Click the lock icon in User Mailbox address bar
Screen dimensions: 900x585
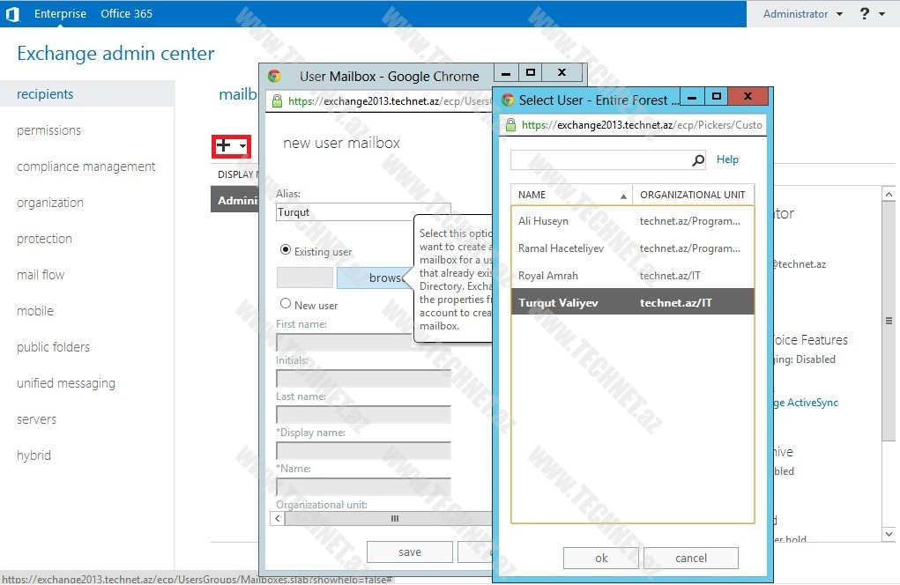[x=277, y=101]
